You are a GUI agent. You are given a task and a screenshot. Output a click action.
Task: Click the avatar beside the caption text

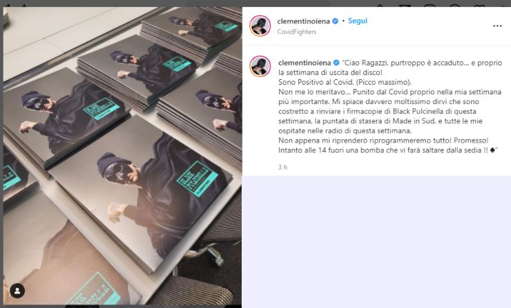pos(260,66)
